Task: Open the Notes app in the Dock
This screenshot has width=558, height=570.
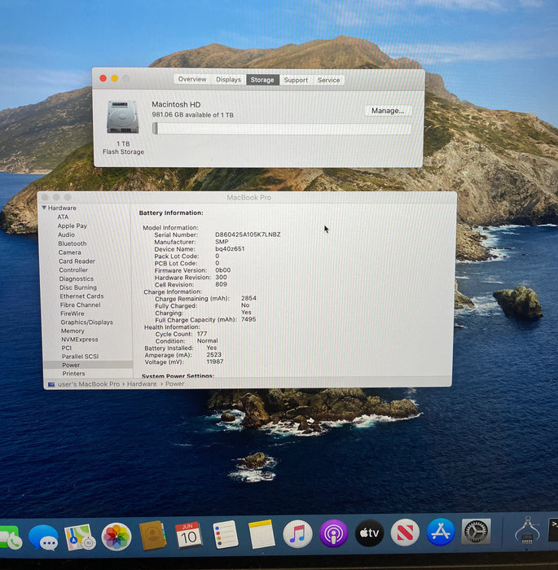Action: [x=261, y=533]
